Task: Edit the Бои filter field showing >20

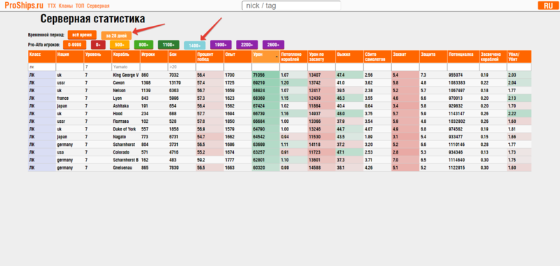Action: click(x=182, y=67)
